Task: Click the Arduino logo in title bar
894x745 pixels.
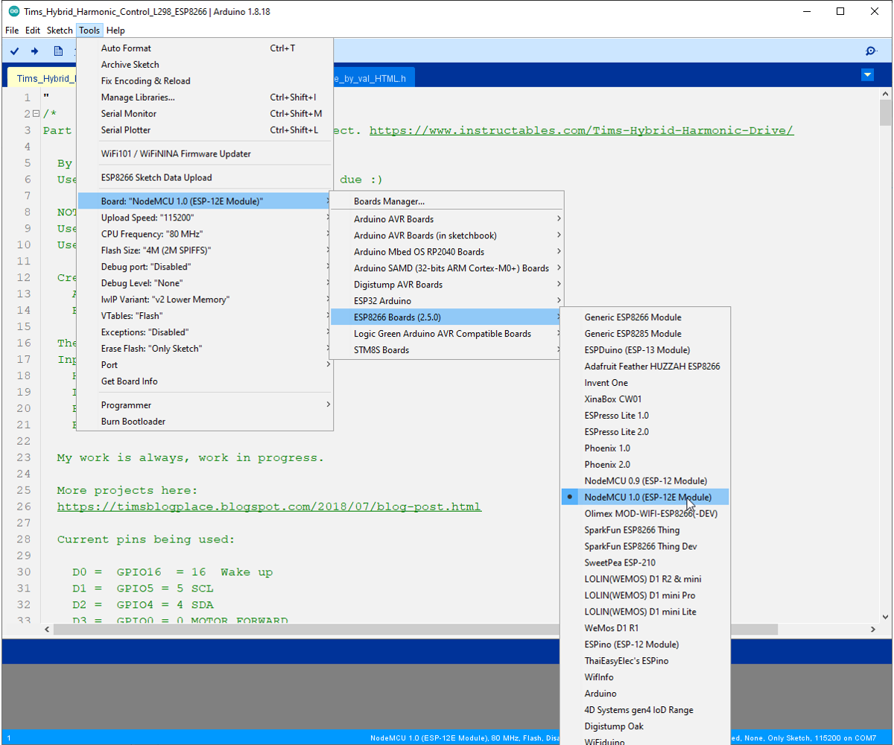Action: (13, 11)
